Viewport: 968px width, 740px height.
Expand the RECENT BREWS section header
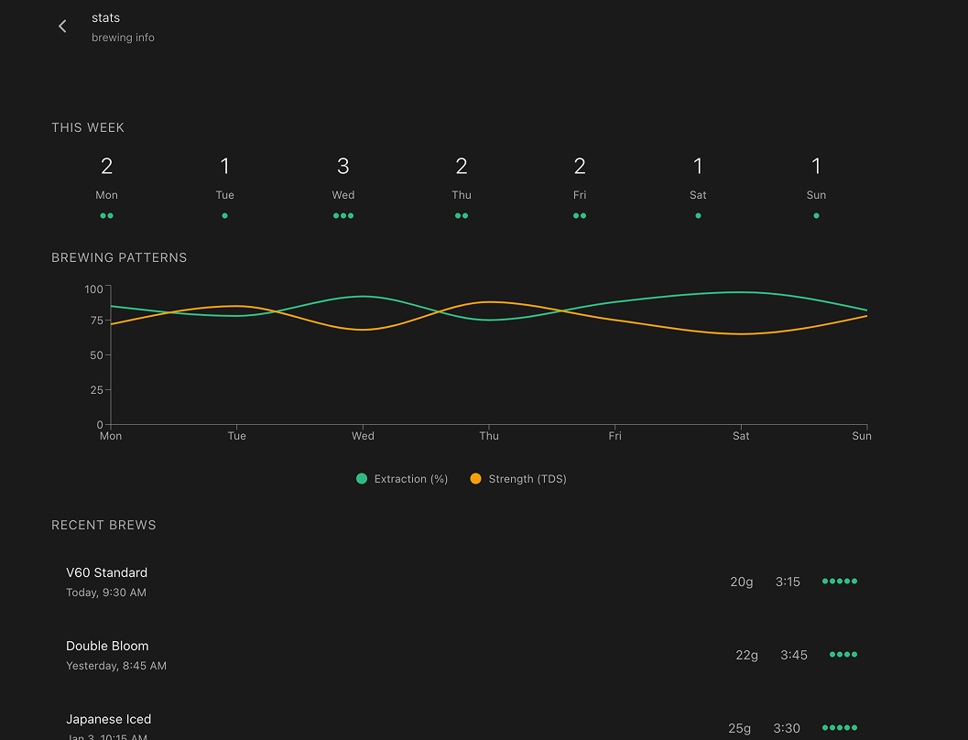pyautogui.click(x=103, y=525)
